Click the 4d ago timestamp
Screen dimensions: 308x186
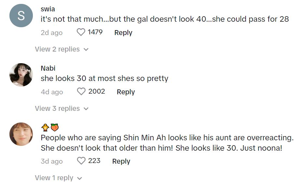52,92
